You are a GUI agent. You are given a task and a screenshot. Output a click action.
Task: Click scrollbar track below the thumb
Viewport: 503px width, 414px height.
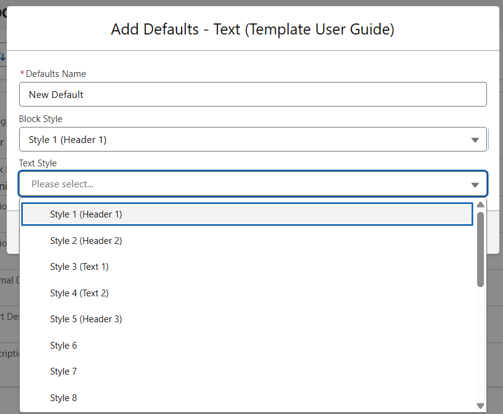tap(480, 345)
